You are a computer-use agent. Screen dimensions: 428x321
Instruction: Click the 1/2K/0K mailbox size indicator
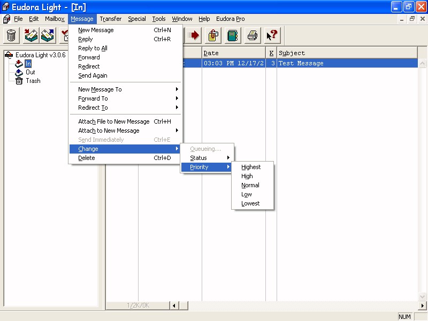click(x=138, y=305)
